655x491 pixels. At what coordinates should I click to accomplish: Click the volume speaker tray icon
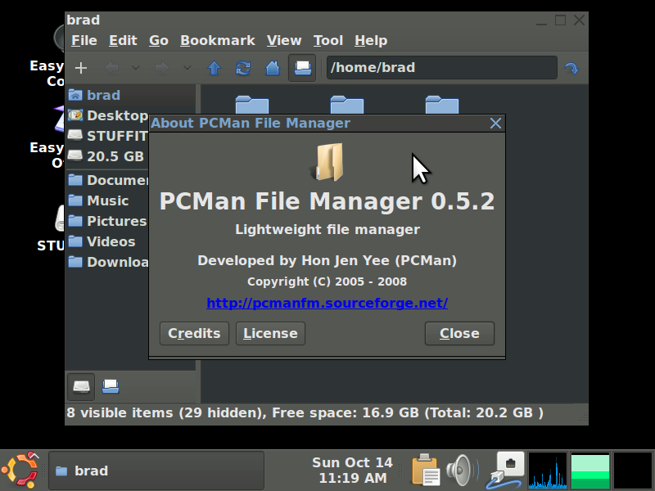462,471
